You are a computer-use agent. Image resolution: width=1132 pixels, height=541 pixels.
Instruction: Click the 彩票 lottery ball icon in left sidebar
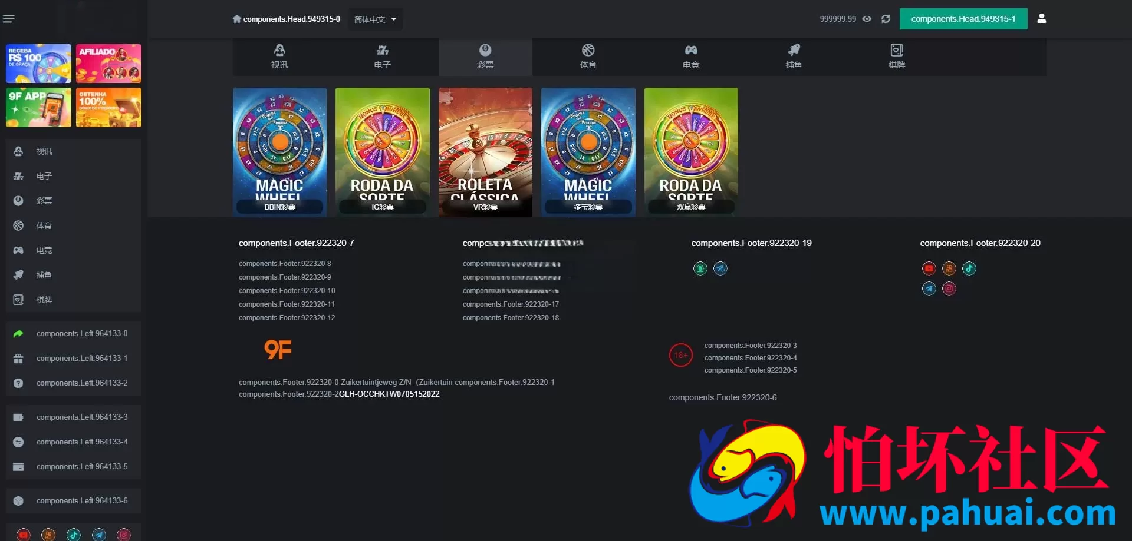(18, 201)
